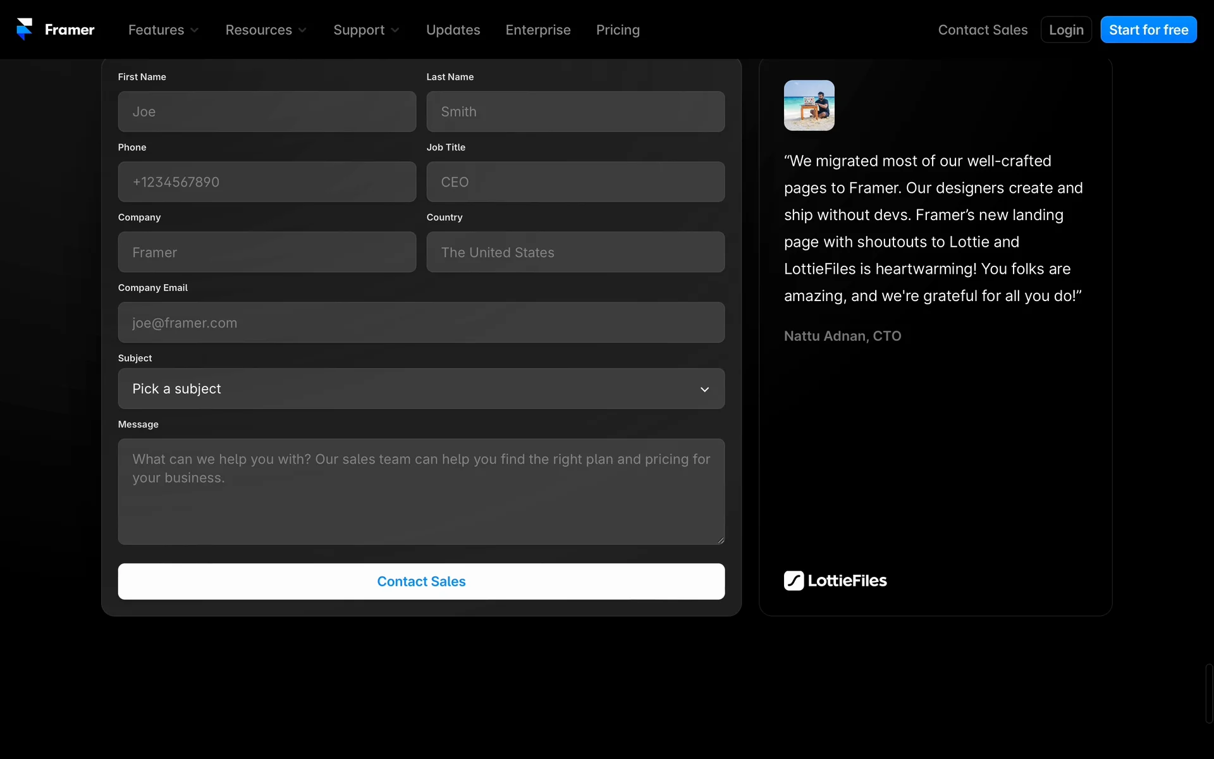This screenshot has height=759, width=1214.
Task: Click Contact Sales in top navigation
Action: pyautogui.click(x=983, y=30)
